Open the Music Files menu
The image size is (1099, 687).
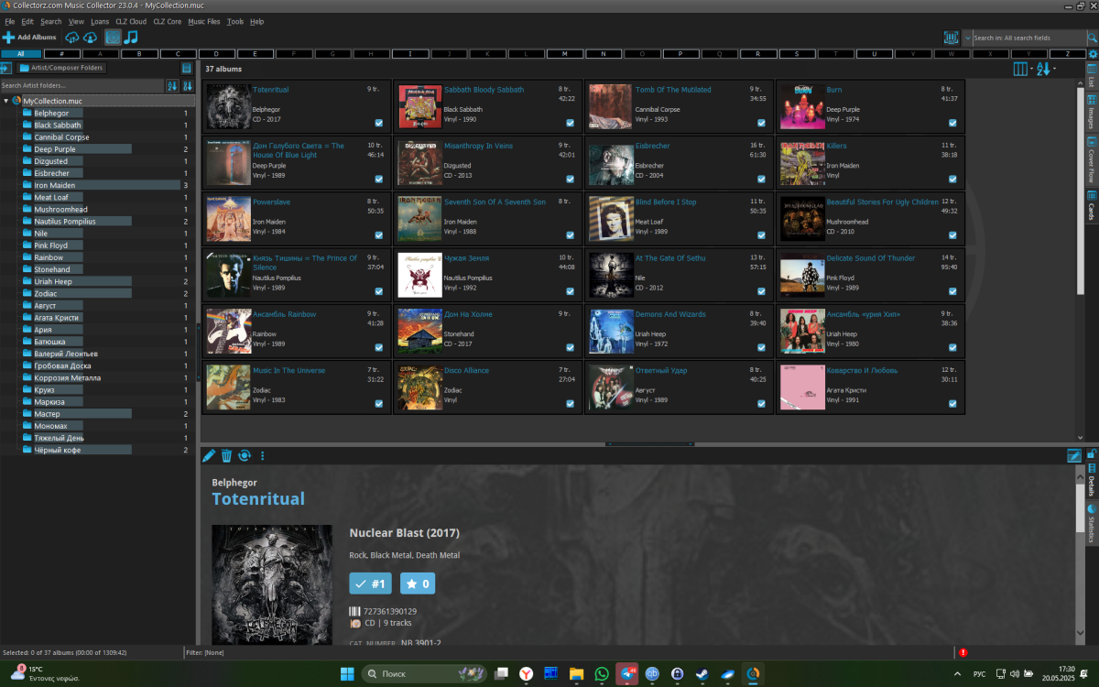coord(203,21)
